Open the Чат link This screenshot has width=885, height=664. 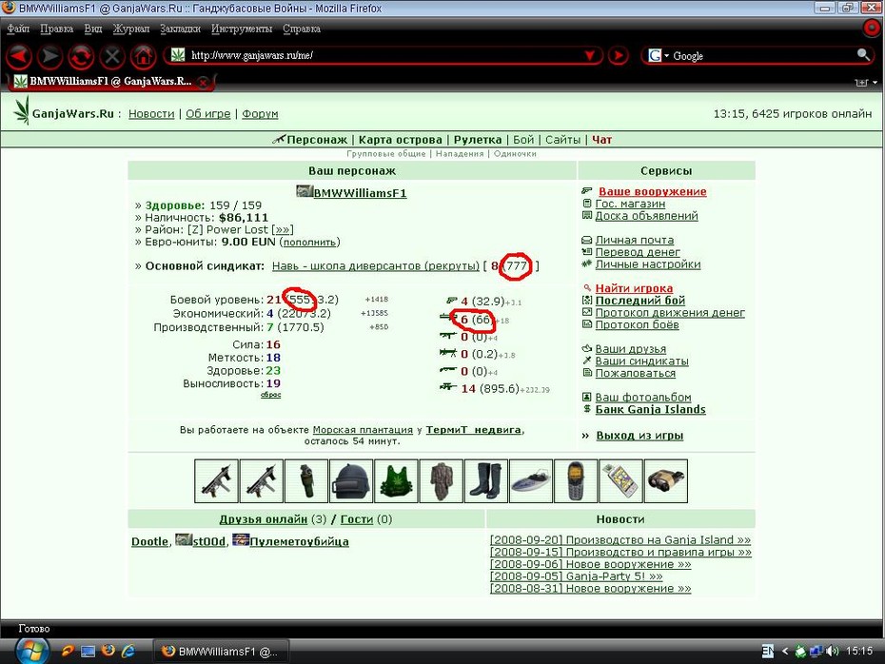(x=601, y=139)
